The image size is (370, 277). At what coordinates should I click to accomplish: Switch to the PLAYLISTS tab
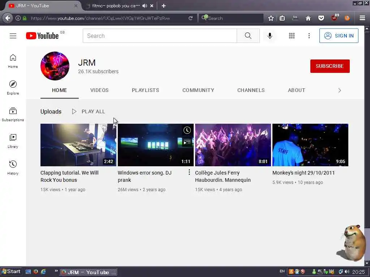pyautogui.click(x=145, y=90)
